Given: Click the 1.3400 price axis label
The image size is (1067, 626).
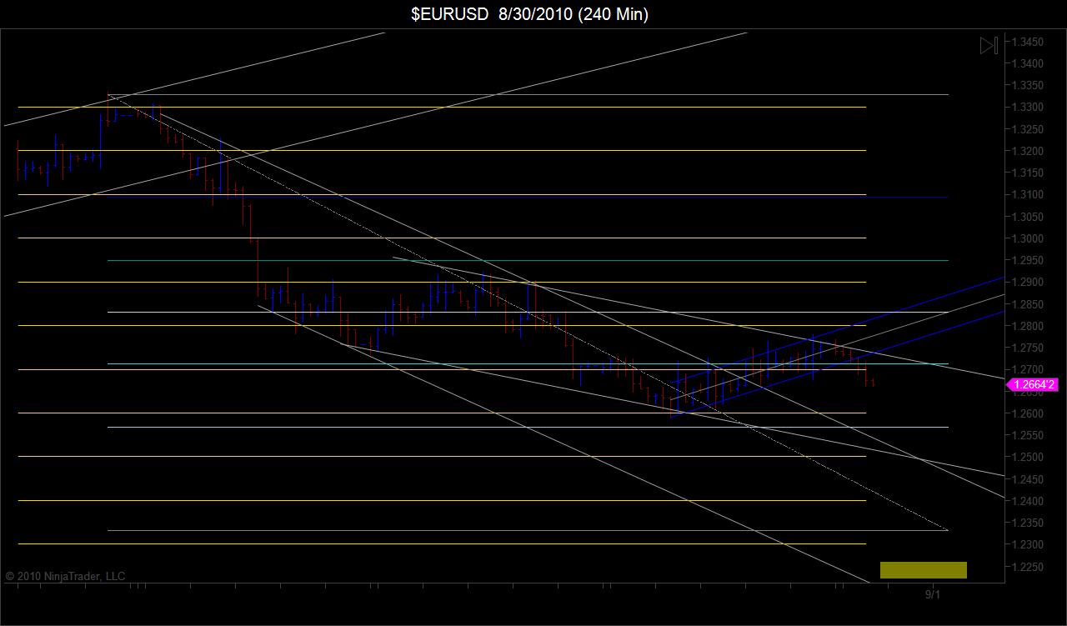Looking at the screenshot, I should coord(1028,63).
